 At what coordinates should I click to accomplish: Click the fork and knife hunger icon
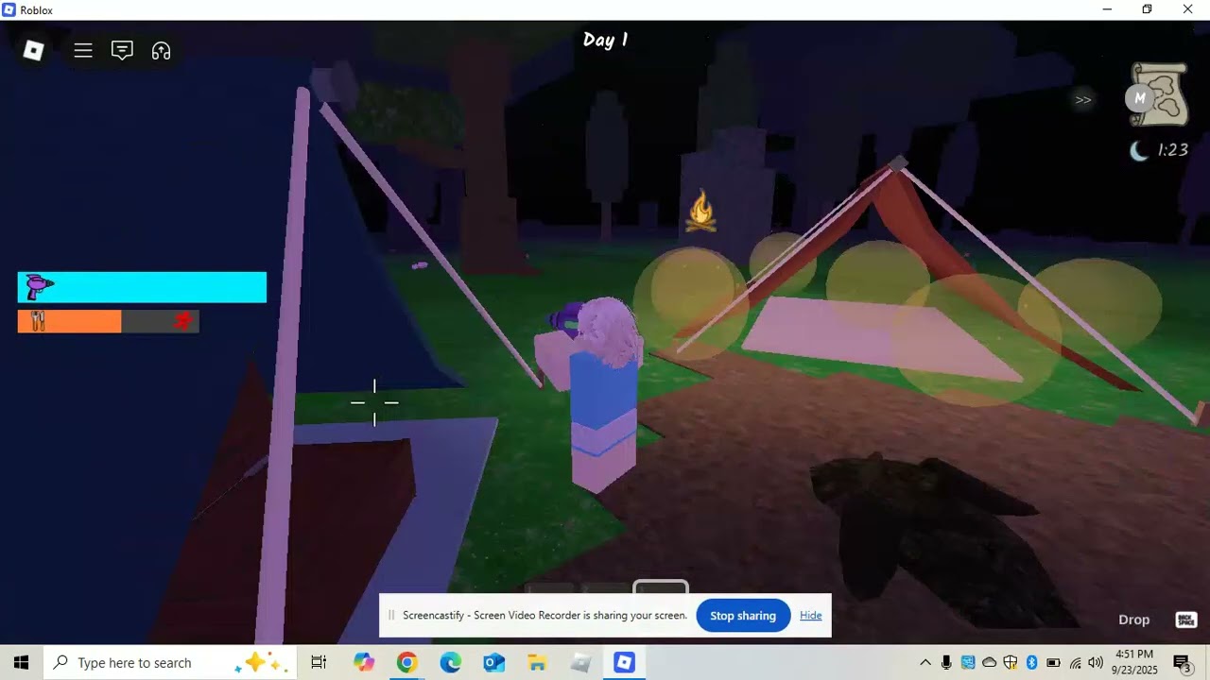[38, 321]
